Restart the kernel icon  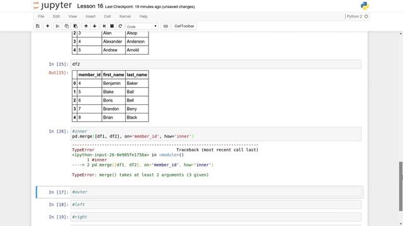pyautogui.click(x=120, y=26)
